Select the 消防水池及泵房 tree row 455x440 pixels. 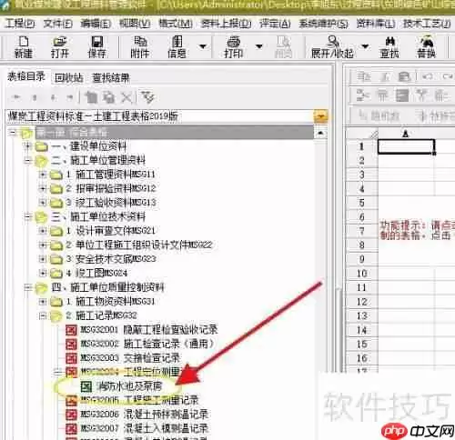click(x=129, y=386)
